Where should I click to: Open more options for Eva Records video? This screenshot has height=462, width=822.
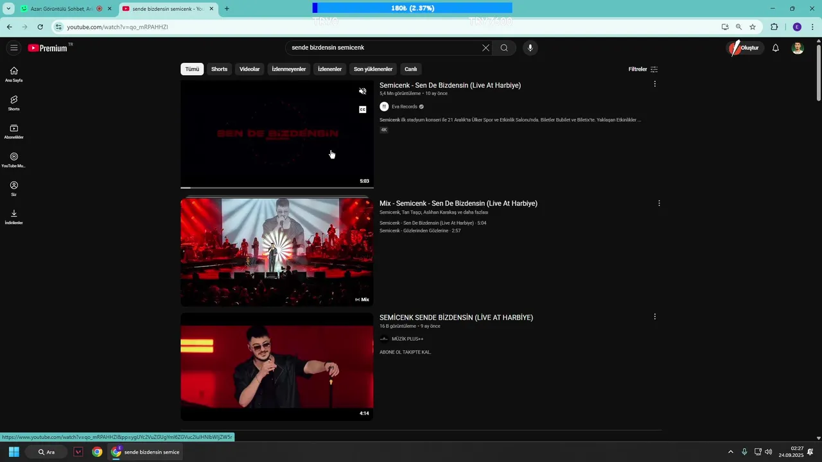click(x=654, y=84)
